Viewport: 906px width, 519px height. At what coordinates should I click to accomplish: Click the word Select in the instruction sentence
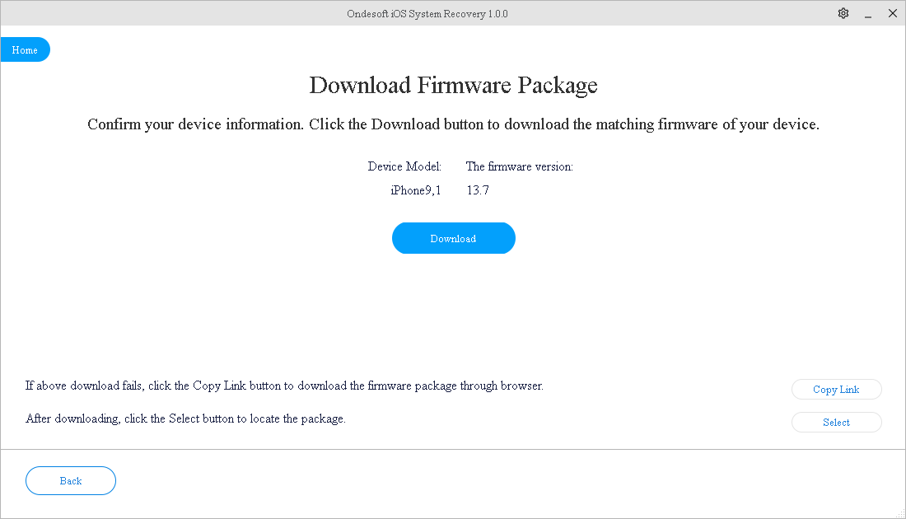click(x=185, y=418)
